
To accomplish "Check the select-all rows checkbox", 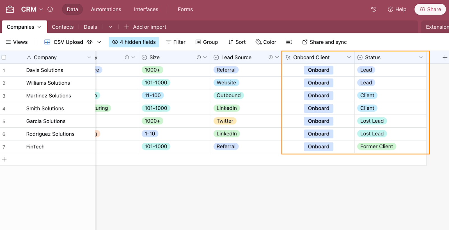I will coord(4,57).
